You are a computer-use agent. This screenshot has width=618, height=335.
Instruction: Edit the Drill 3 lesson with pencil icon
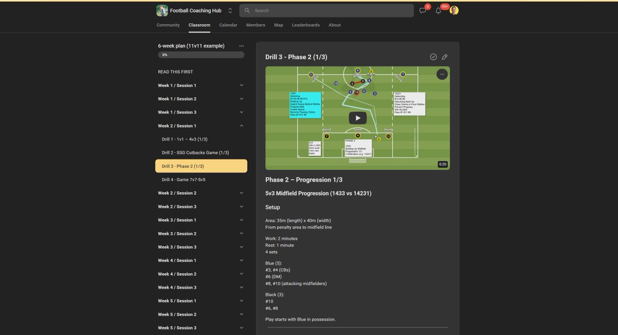pos(445,57)
